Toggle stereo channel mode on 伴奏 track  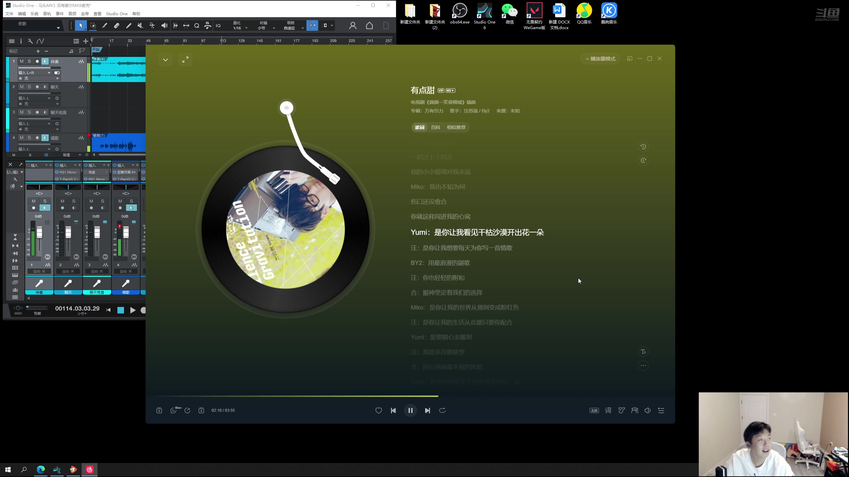57,73
